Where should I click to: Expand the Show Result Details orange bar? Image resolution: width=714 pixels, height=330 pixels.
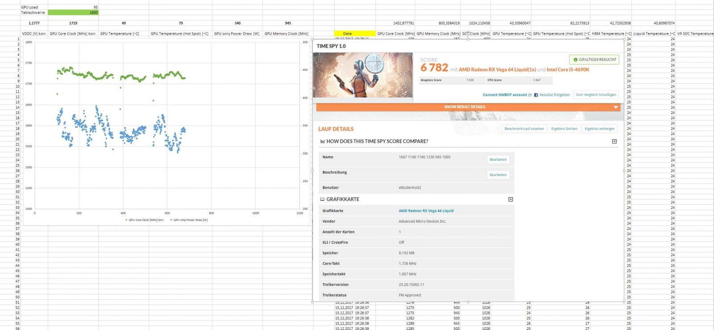468,107
